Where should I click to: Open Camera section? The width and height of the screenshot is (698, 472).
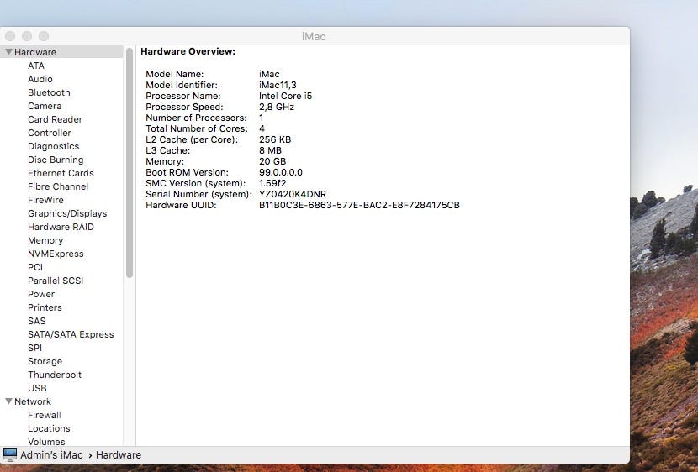[x=45, y=106]
